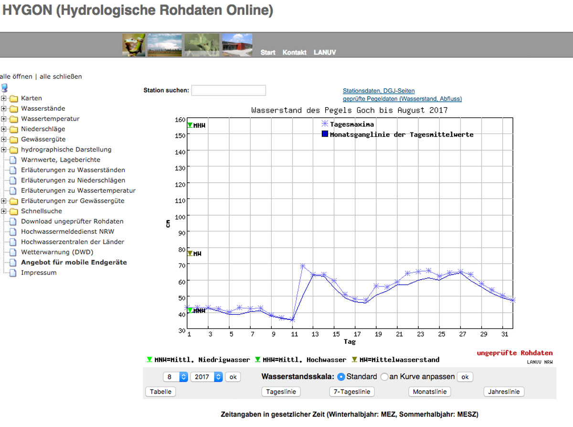Open the month dropdown showing 8
Viewport: 573px width, 427px height.
click(176, 377)
